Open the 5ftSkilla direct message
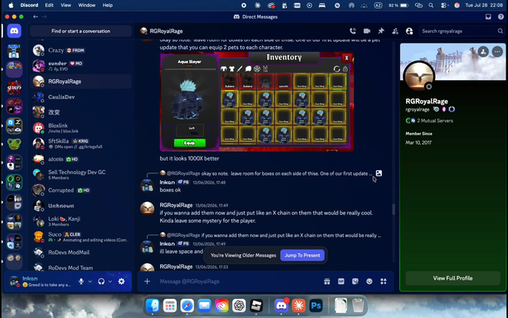The image size is (508, 318). click(81, 143)
